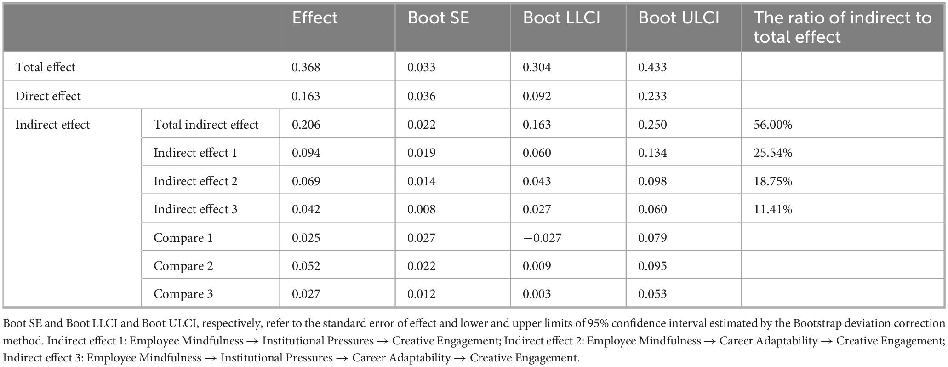Click the Boot LLCI column header

561,18
